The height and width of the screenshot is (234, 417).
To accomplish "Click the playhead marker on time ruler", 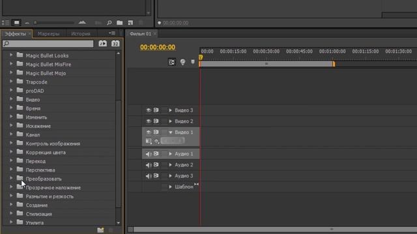I will pos(201,57).
